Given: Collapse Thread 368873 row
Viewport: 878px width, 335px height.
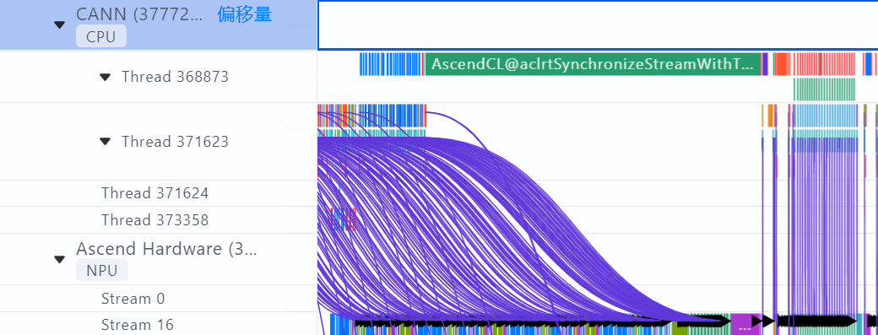Looking at the screenshot, I should click(x=105, y=77).
